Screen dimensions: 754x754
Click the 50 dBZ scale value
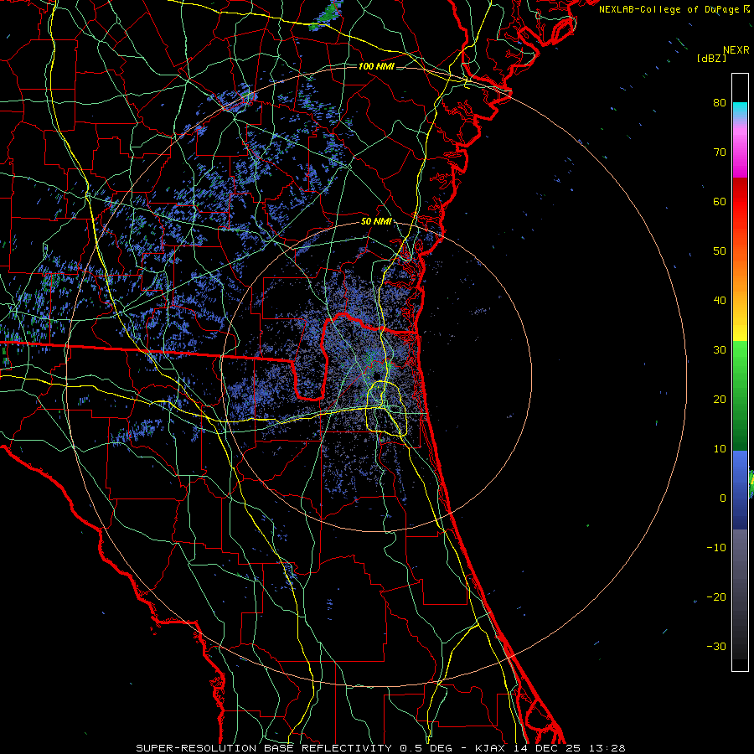click(720, 251)
